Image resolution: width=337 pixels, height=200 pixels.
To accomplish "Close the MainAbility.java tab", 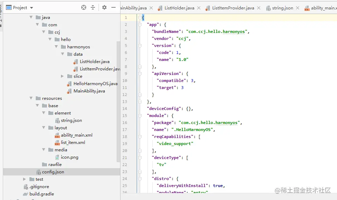I will click(151, 8).
